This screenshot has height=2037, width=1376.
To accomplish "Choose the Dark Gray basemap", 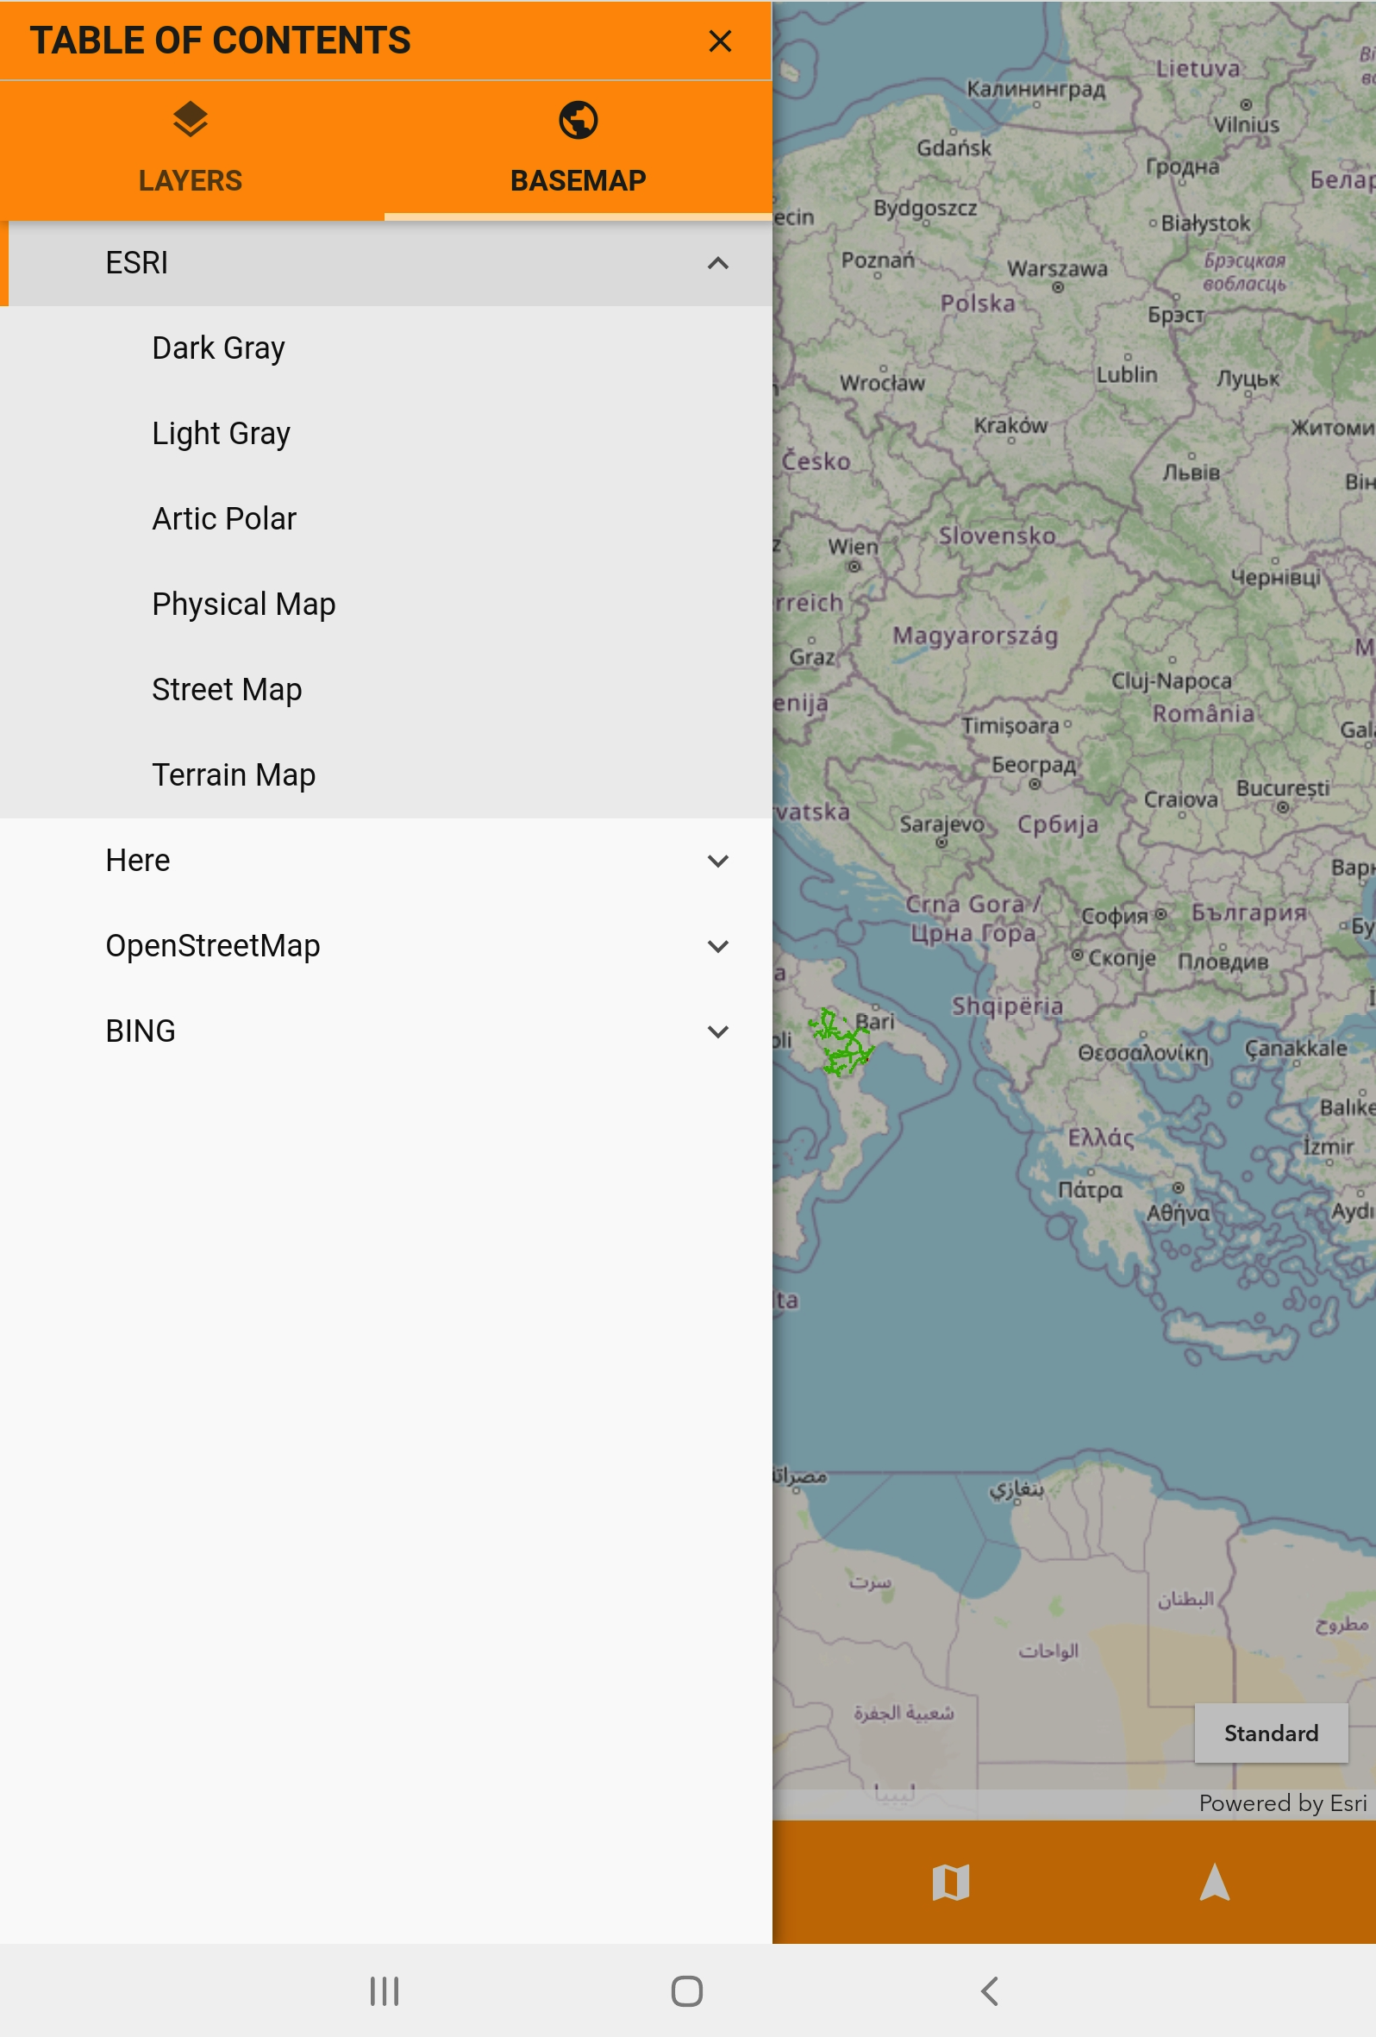I will point(385,348).
